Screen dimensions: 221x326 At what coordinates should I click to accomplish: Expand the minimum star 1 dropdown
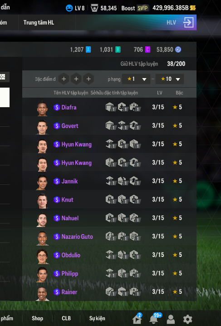click(x=136, y=79)
